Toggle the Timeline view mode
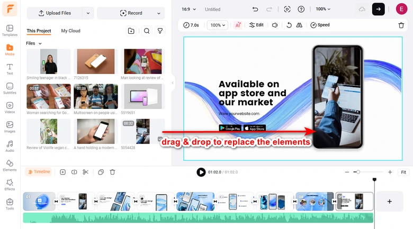Screen dimensions: 413x229 click(39, 172)
